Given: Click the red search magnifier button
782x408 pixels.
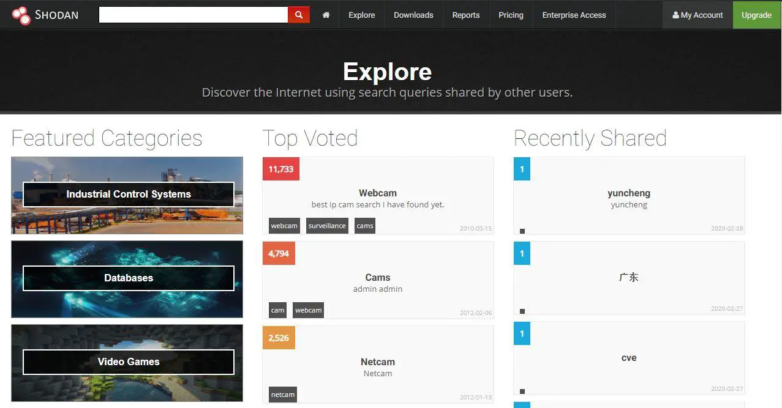Looking at the screenshot, I should 299,15.
